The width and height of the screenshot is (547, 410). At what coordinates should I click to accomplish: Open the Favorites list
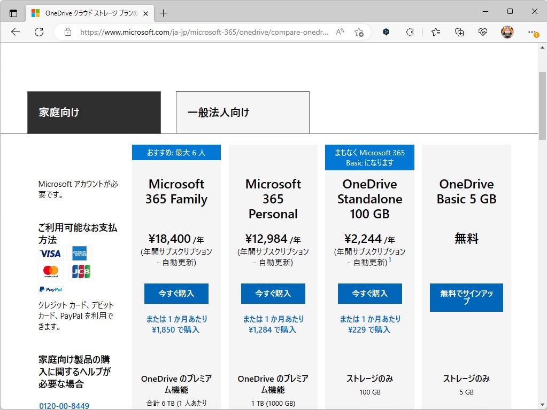(x=435, y=32)
